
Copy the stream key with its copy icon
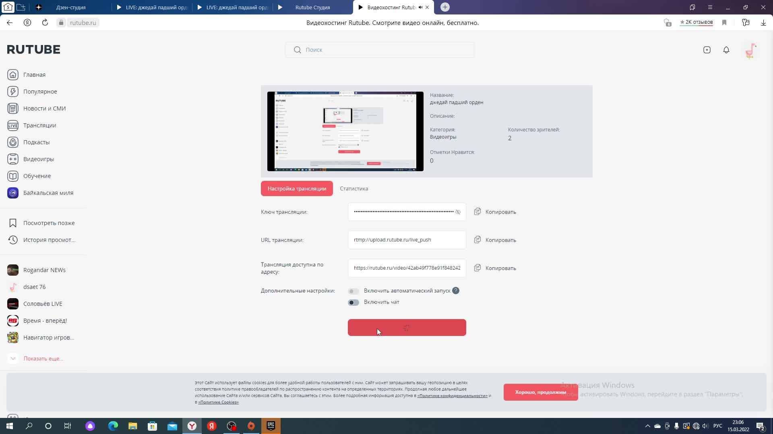click(477, 211)
